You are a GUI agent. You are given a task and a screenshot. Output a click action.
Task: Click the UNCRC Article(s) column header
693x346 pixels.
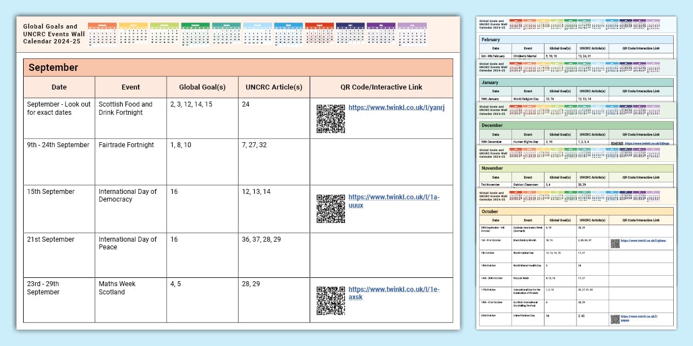(273, 87)
